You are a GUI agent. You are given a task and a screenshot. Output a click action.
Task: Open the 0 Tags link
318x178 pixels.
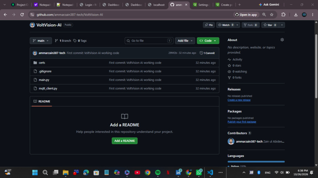[80, 40]
